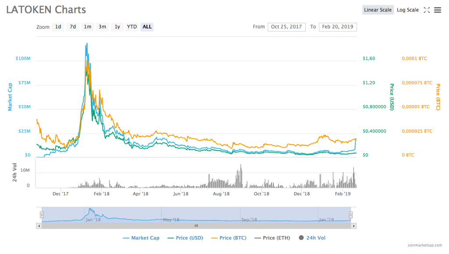Click the Aug '18 x-axis label
Image resolution: width=449 pixels, height=254 pixels.
(221, 194)
